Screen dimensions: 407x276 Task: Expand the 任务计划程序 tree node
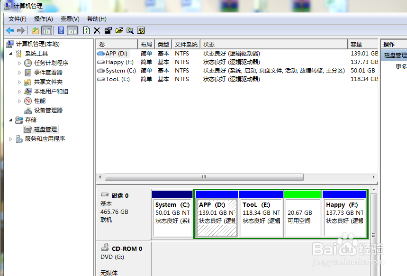pos(20,63)
